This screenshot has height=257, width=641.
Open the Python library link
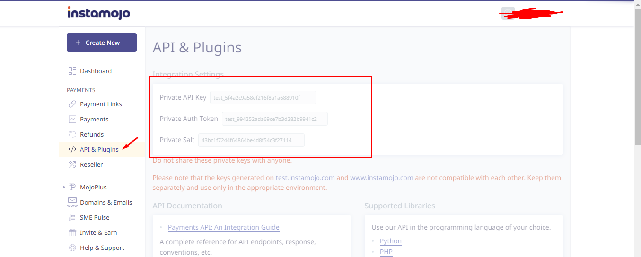tap(390, 241)
